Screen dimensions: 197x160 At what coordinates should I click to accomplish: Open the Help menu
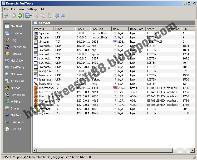point(43,9)
